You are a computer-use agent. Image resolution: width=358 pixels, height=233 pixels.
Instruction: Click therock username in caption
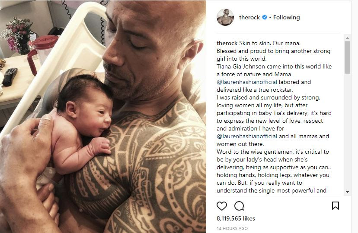pos(227,43)
